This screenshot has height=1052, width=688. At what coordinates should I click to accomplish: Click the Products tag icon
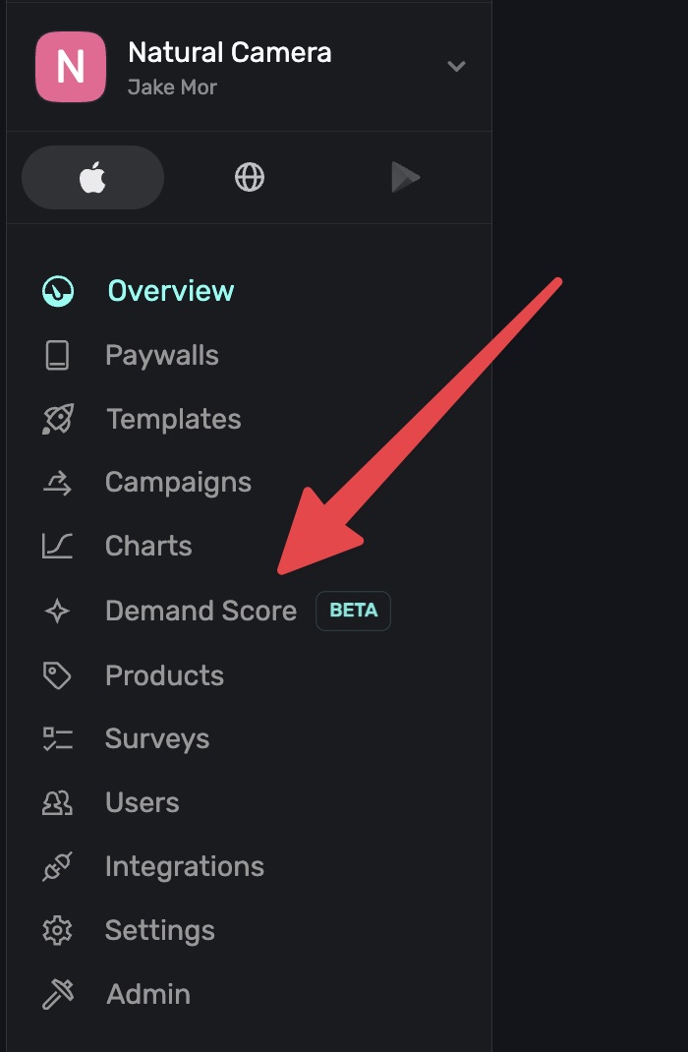(57, 675)
